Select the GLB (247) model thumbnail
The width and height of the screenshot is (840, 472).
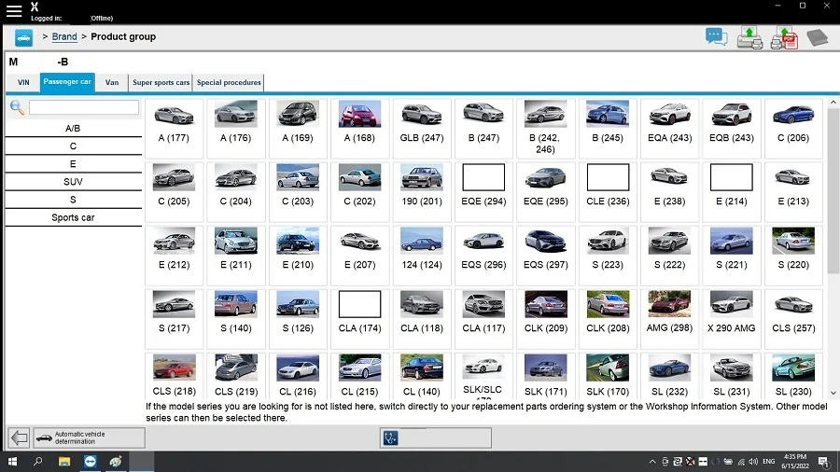pyautogui.click(x=421, y=126)
